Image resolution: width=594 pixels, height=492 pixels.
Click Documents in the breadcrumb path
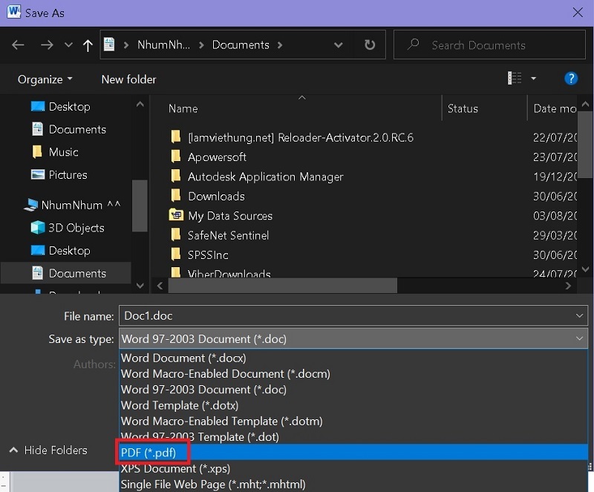click(240, 45)
